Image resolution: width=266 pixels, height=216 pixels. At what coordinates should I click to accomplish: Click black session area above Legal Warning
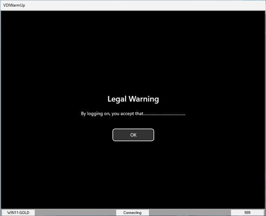tap(133, 49)
